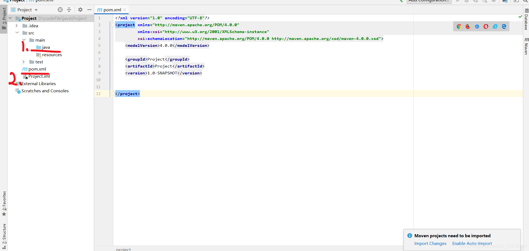
Task: Click the modelVersion line
Action: (x=167, y=45)
